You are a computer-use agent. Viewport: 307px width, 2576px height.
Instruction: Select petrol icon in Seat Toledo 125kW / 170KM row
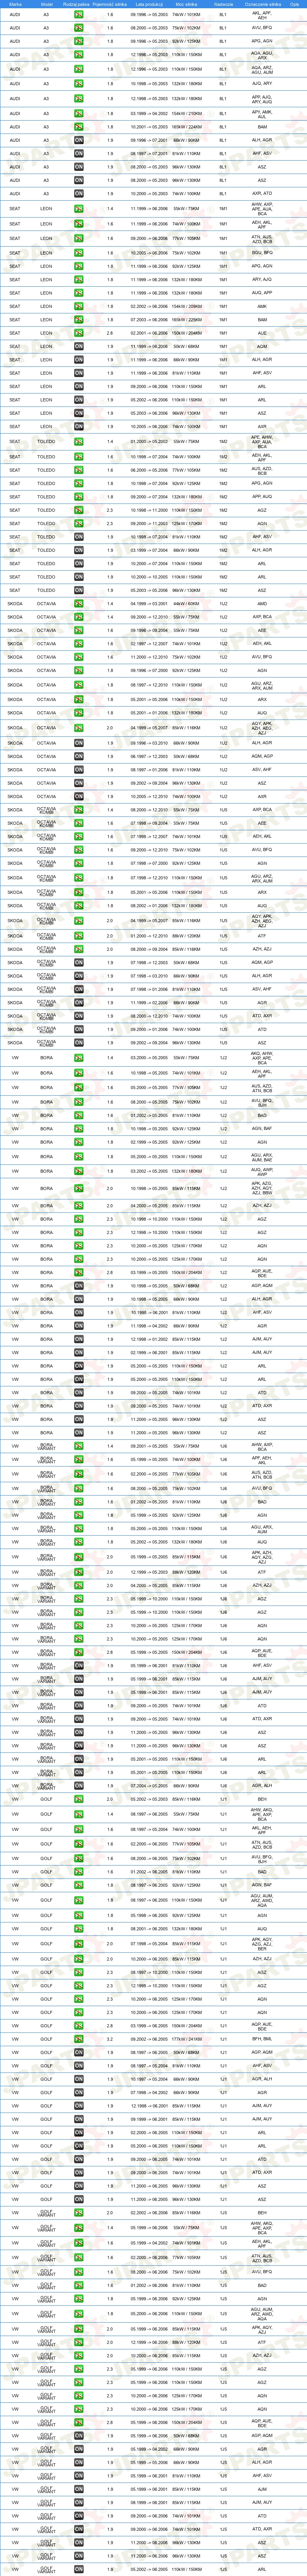pyautogui.click(x=78, y=523)
